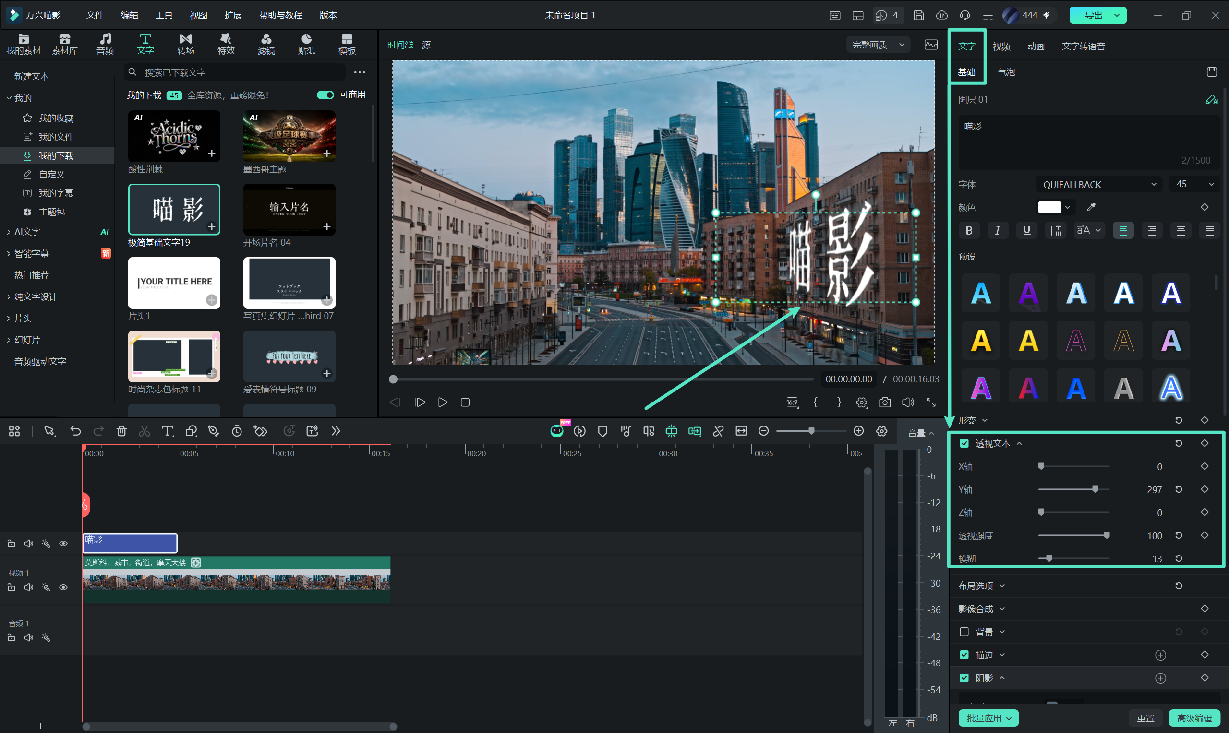1229x733 pixels.
Task: Open the 转场 transitions panel
Action: (x=185, y=44)
